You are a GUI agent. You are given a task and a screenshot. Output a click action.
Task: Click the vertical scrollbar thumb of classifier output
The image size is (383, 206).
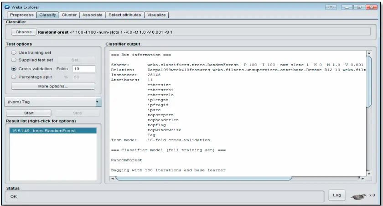[x=369, y=82]
